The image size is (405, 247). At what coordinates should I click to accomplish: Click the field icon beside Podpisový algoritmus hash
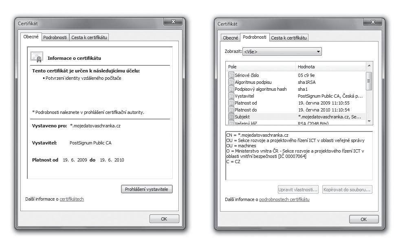click(231, 89)
